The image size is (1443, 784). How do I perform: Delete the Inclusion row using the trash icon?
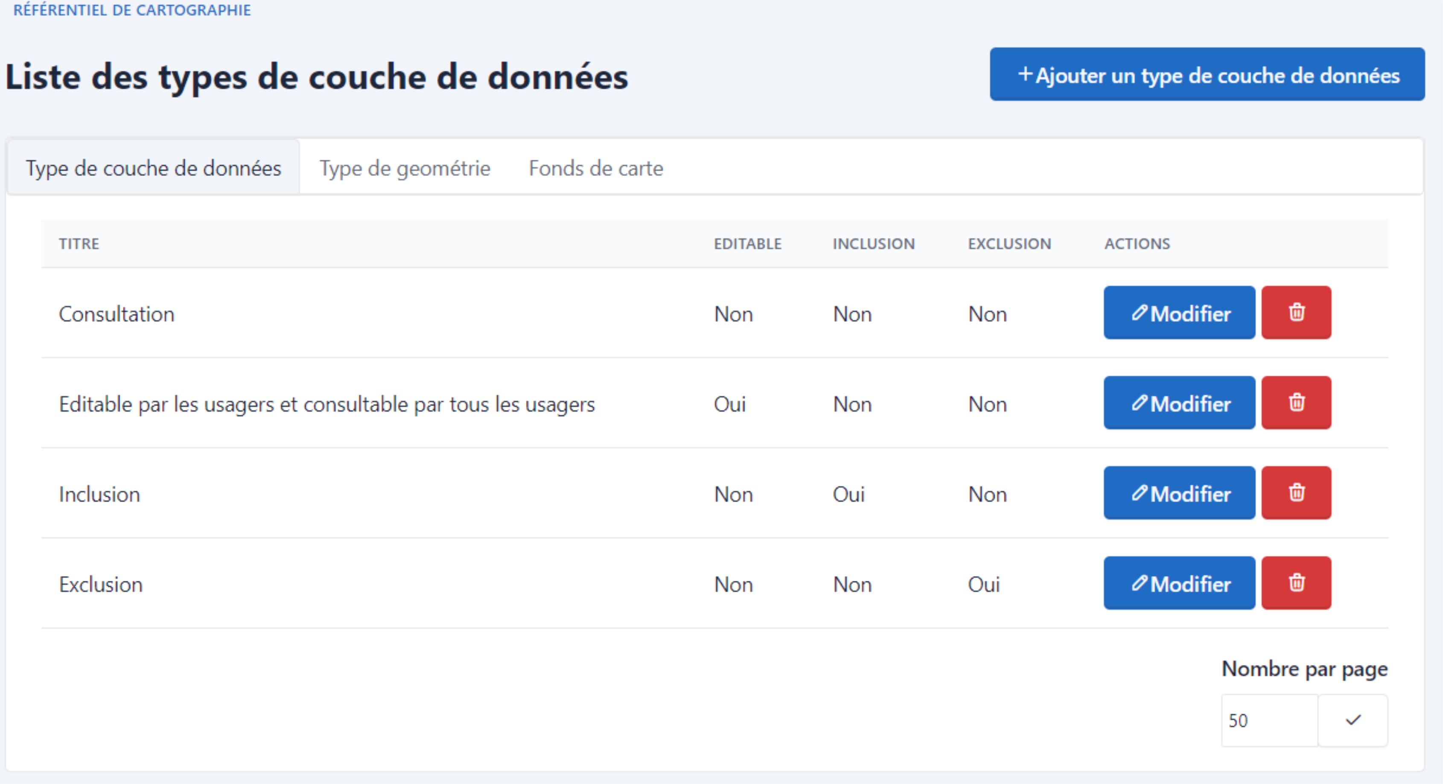[1296, 493]
